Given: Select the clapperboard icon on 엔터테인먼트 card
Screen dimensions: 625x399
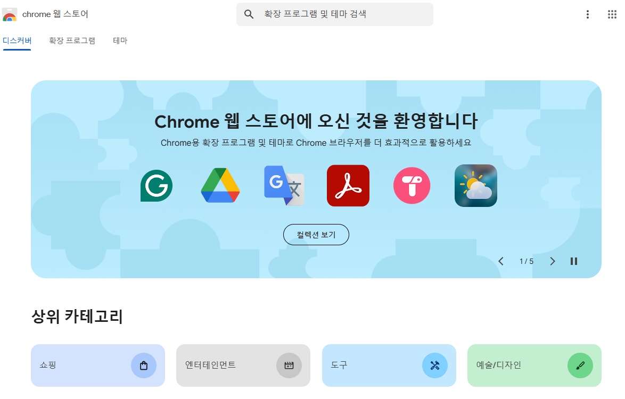Looking at the screenshot, I should (x=288, y=365).
